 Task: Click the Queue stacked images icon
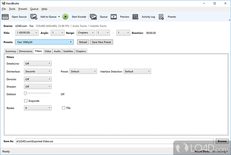point(93,17)
